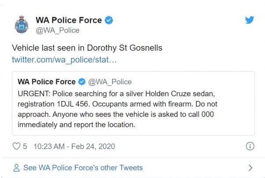265x178 pixels.
Task: Click the verified badge in the quoted tweet
Action: point(82,82)
